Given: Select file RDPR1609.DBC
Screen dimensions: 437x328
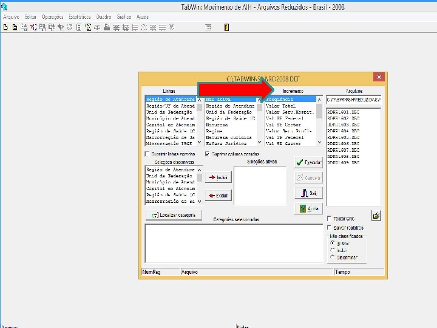Looking at the screenshot, I should tap(344, 162).
